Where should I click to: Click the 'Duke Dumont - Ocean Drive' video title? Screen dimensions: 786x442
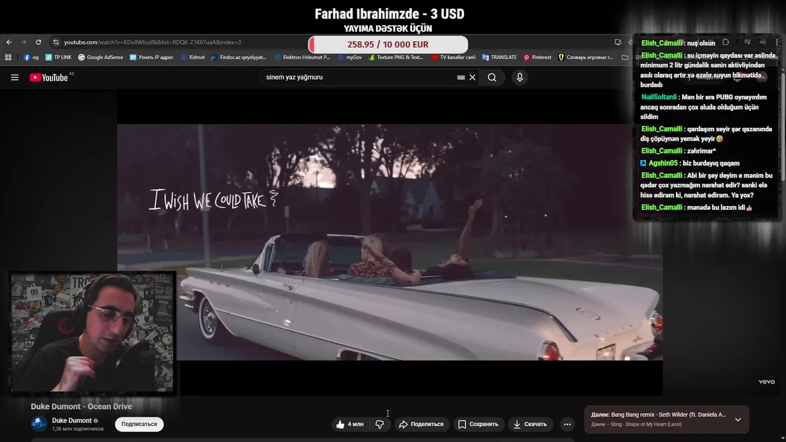coord(81,406)
